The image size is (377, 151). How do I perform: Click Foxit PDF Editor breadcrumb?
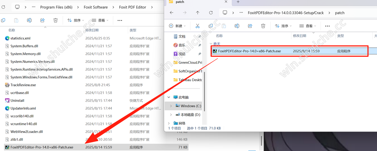click(133, 7)
